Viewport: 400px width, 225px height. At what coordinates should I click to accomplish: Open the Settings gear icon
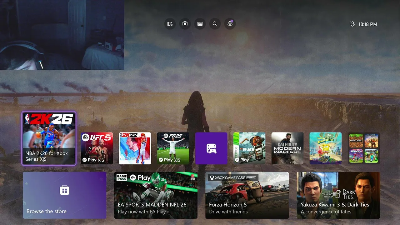[x=230, y=24]
